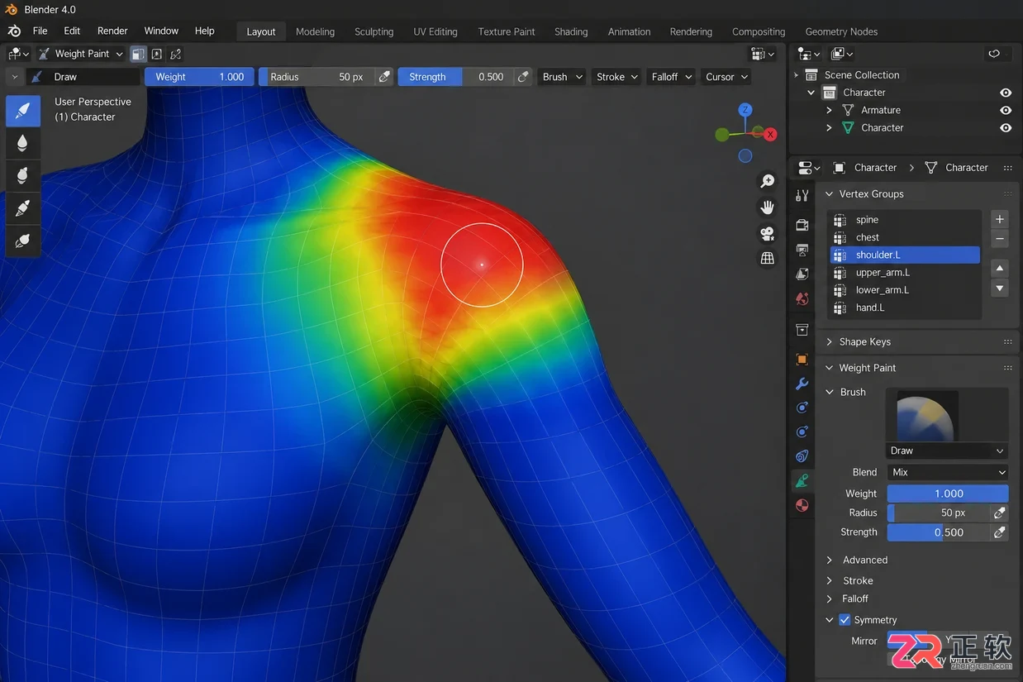Open the Blend Mix dropdown
This screenshot has width=1023, height=682.
948,472
